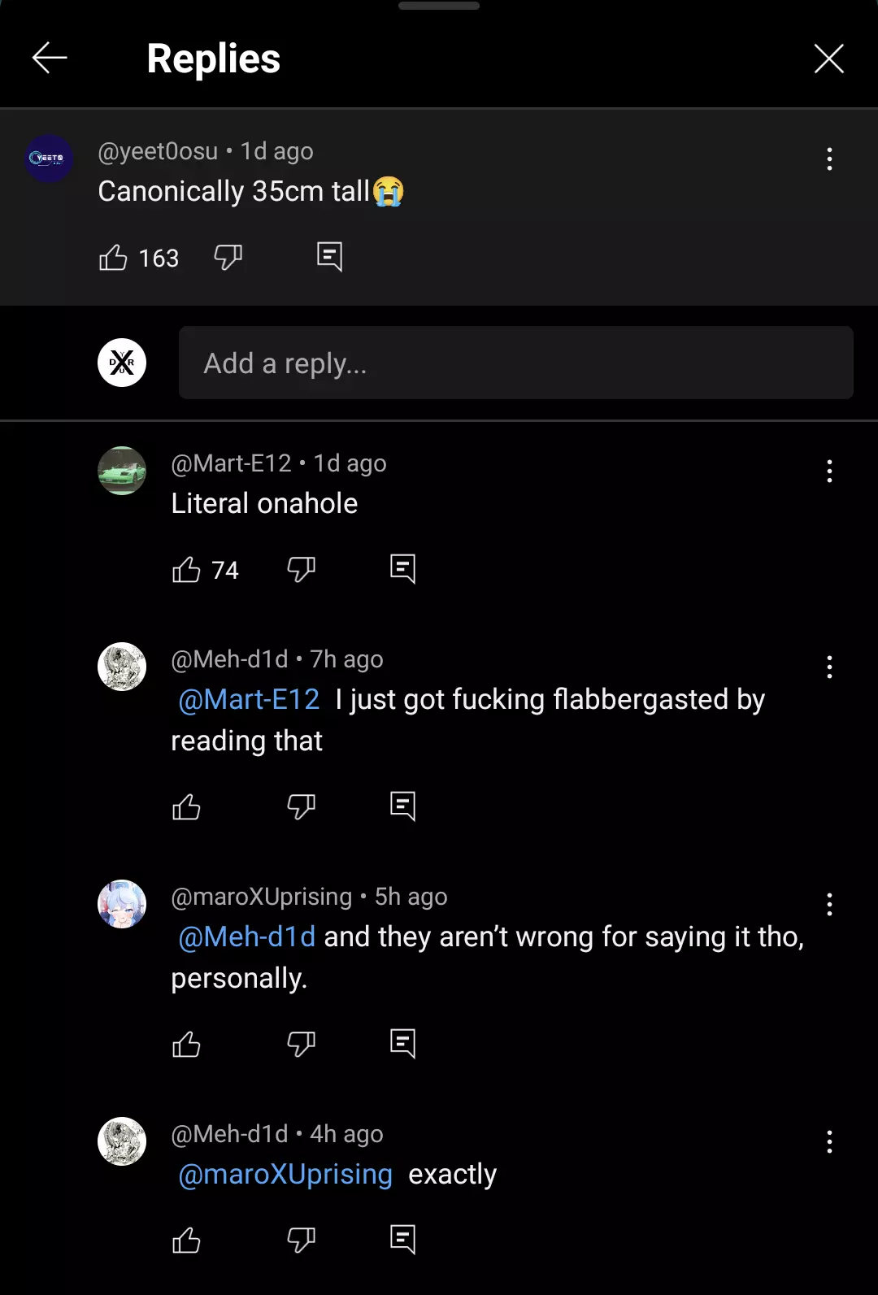
Task: Go back using the left arrow icon
Action: point(50,59)
